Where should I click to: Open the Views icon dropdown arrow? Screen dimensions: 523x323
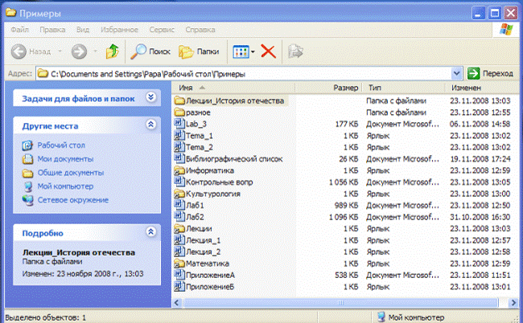[253, 51]
